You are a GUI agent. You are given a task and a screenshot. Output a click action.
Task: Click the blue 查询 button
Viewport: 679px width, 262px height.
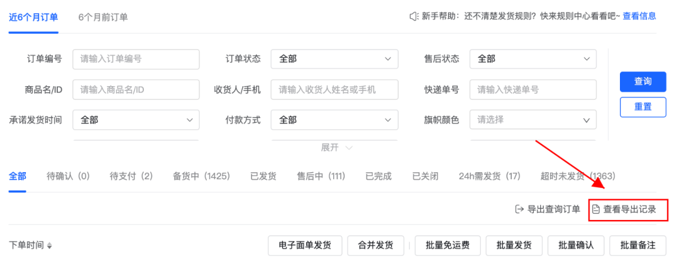click(x=643, y=82)
